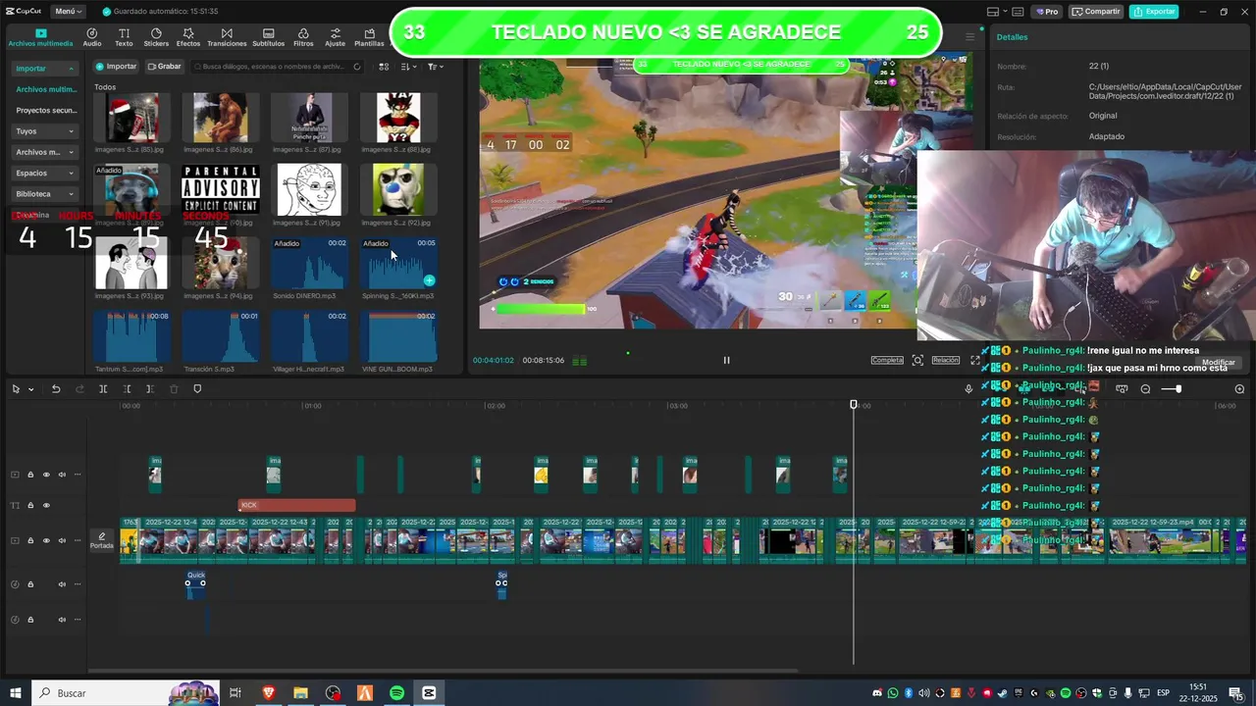Open the Filtros panel
Viewport: 1256px width, 706px height.
303,37
